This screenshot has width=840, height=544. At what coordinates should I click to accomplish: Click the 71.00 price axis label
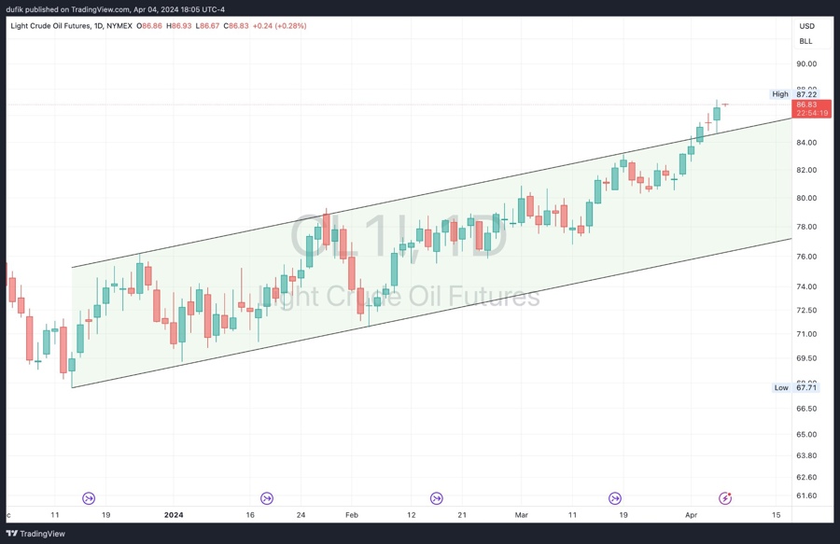click(x=806, y=334)
